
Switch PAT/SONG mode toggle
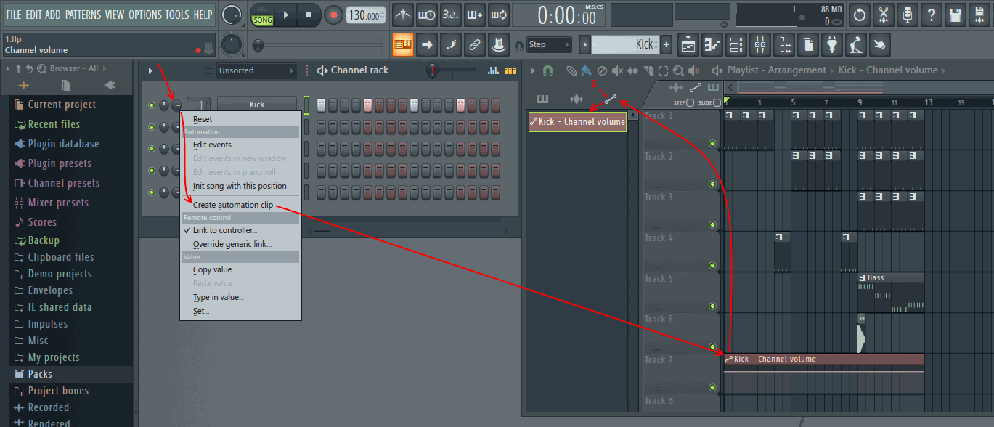(262, 15)
